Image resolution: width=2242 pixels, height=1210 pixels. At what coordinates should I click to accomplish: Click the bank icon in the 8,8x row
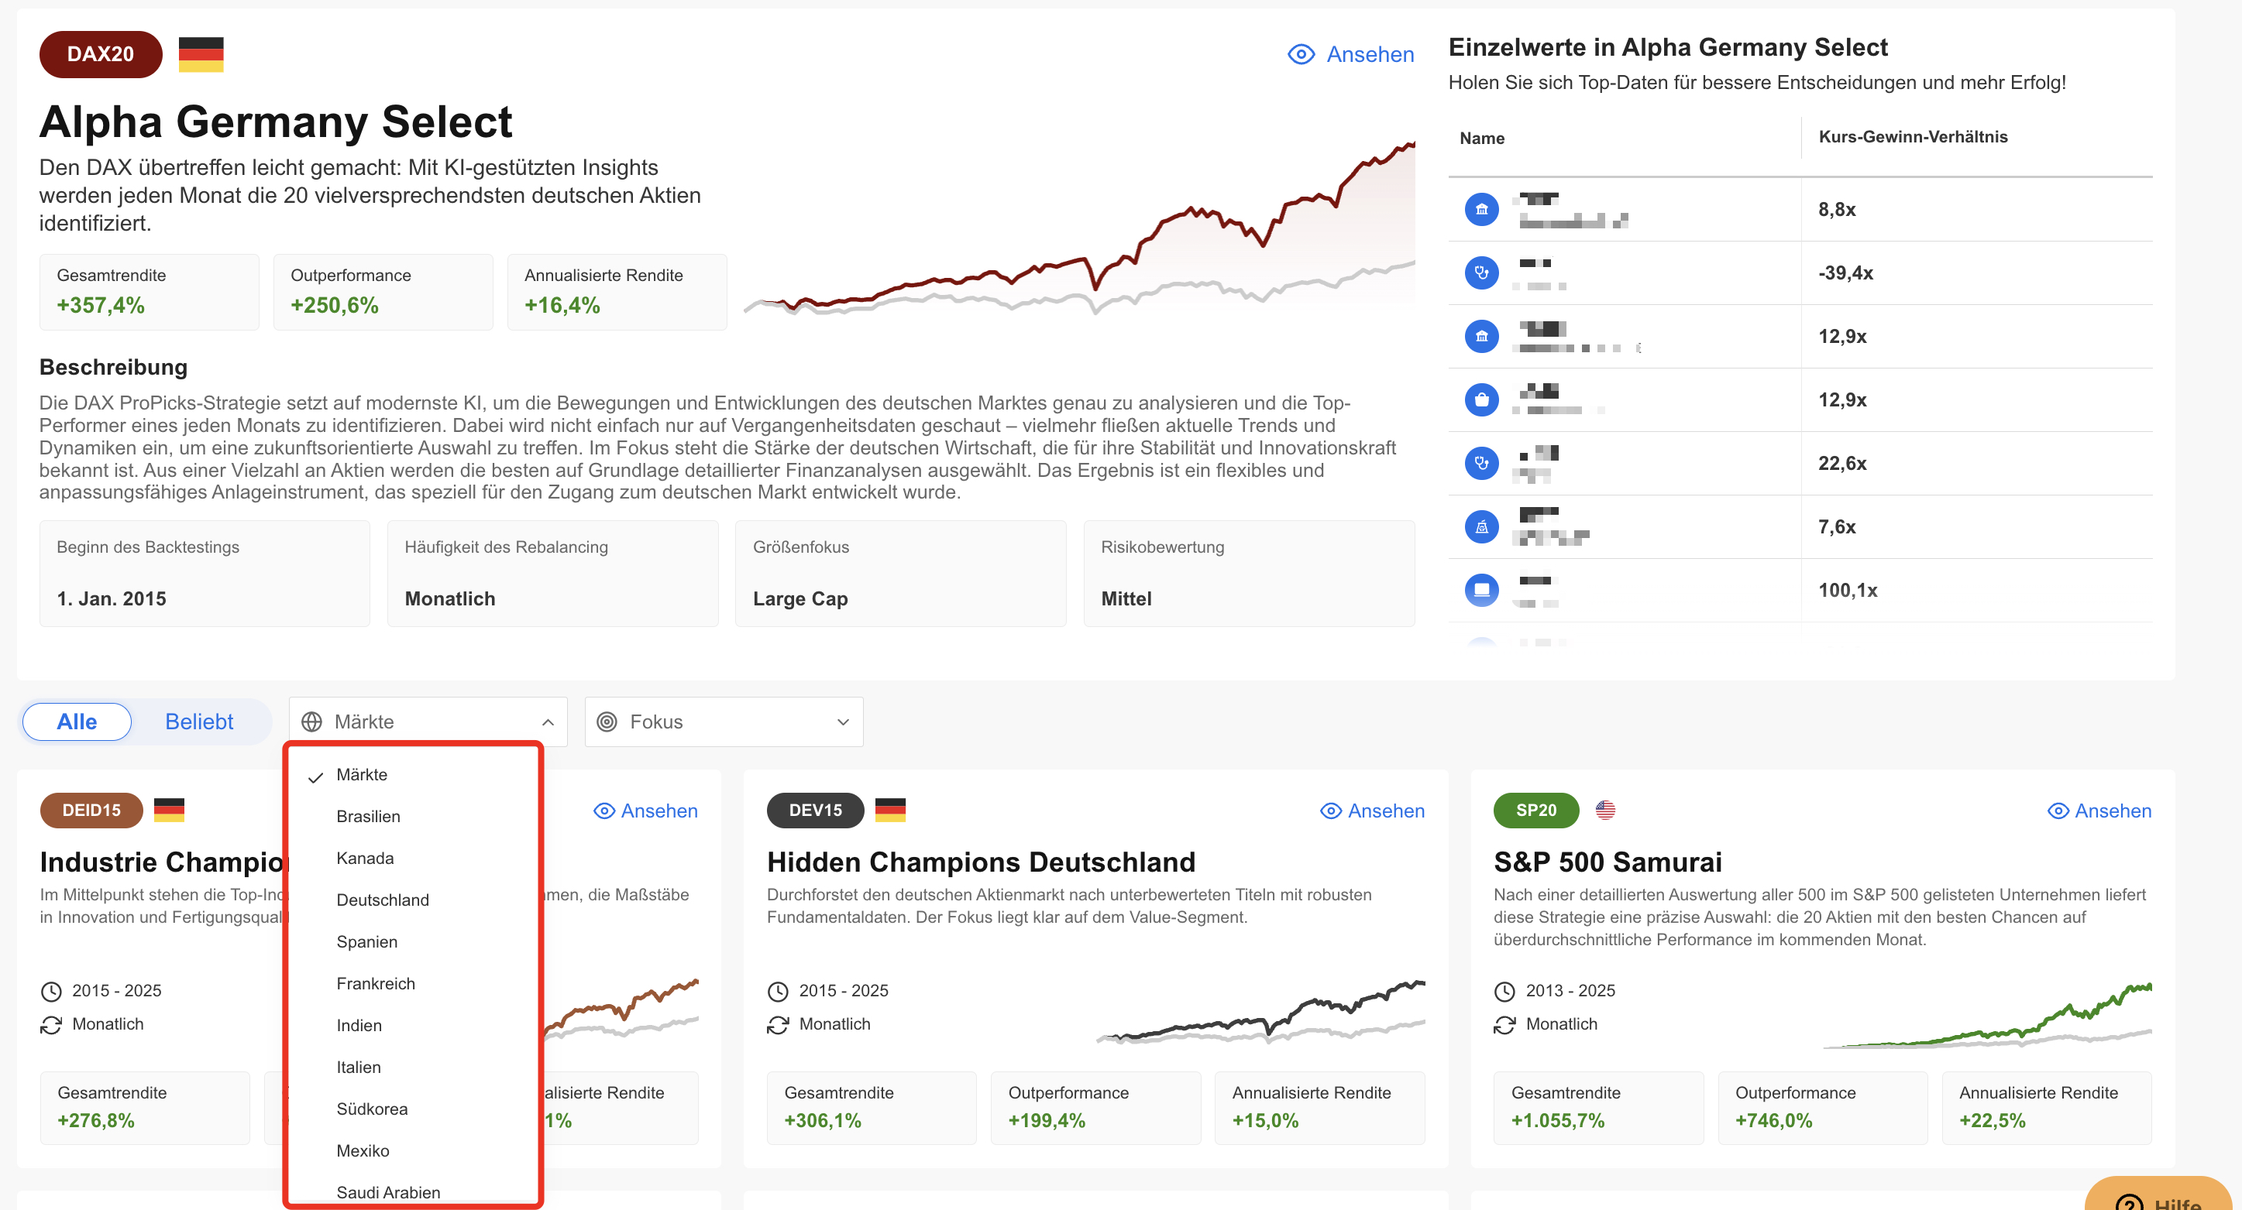pos(1481,210)
